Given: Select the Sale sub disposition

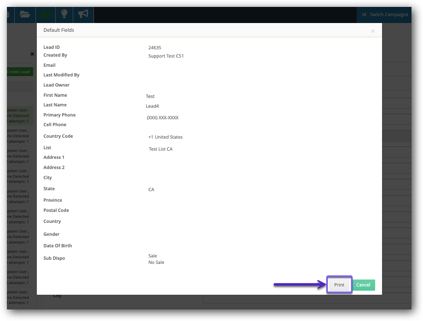Looking at the screenshot, I should (152, 256).
